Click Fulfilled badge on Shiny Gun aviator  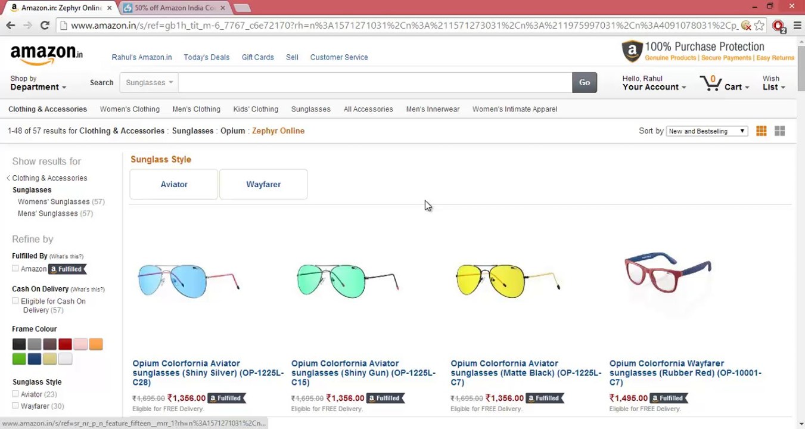pos(386,398)
